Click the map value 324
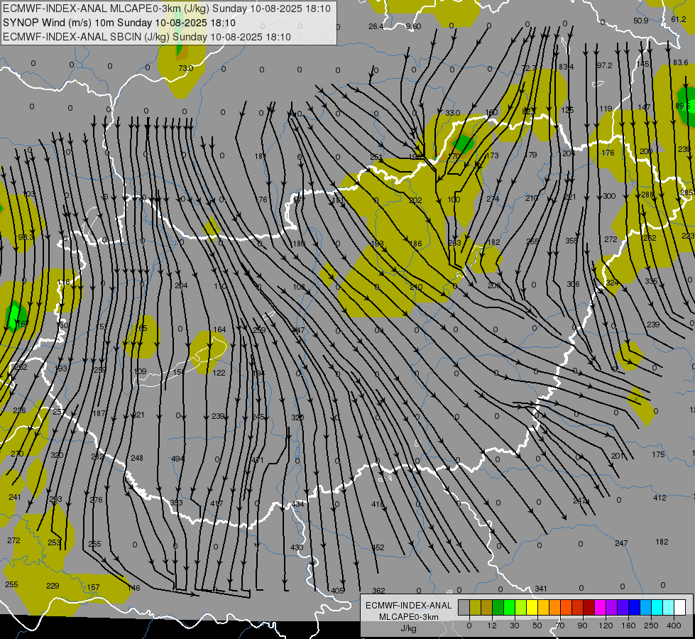695x639 pixels. tap(612, 283)
